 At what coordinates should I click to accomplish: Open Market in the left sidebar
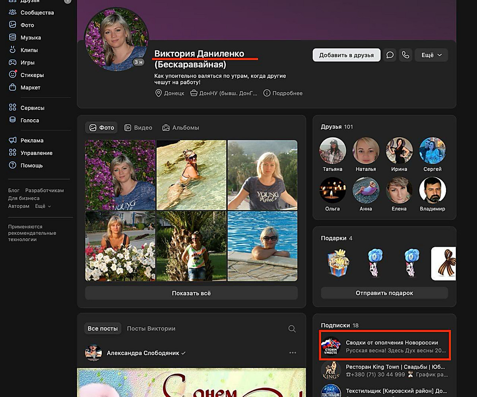click(30, 87)
